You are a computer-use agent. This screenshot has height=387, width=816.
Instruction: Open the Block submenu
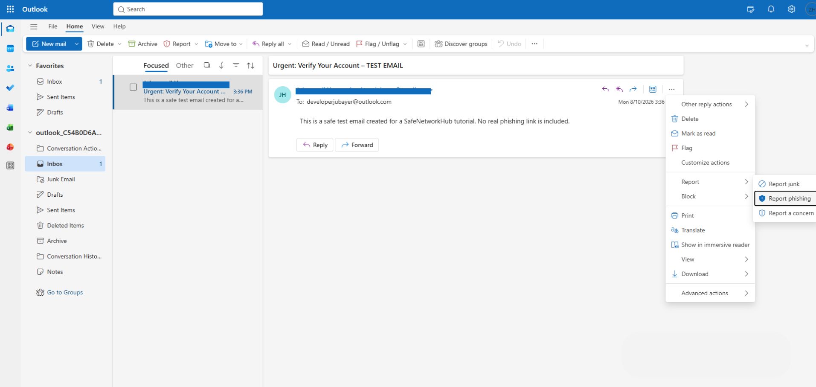coord(710,196)
